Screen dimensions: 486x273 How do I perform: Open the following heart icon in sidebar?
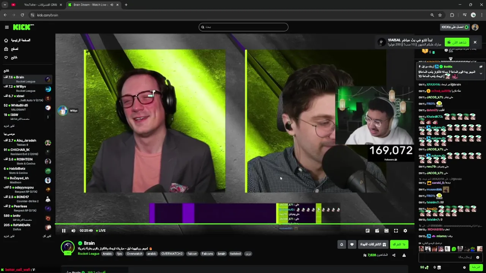tap(6, 58)
